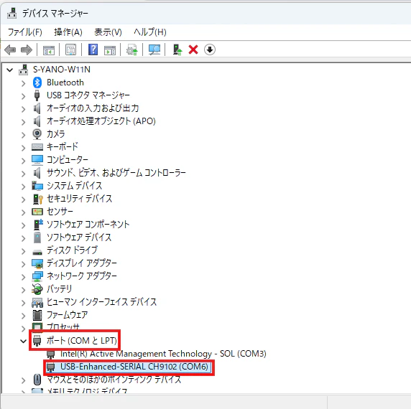Open the ファイル(F) menu
Image resolution: width=411 pixels, height=409 pixels.
(25, 32)
